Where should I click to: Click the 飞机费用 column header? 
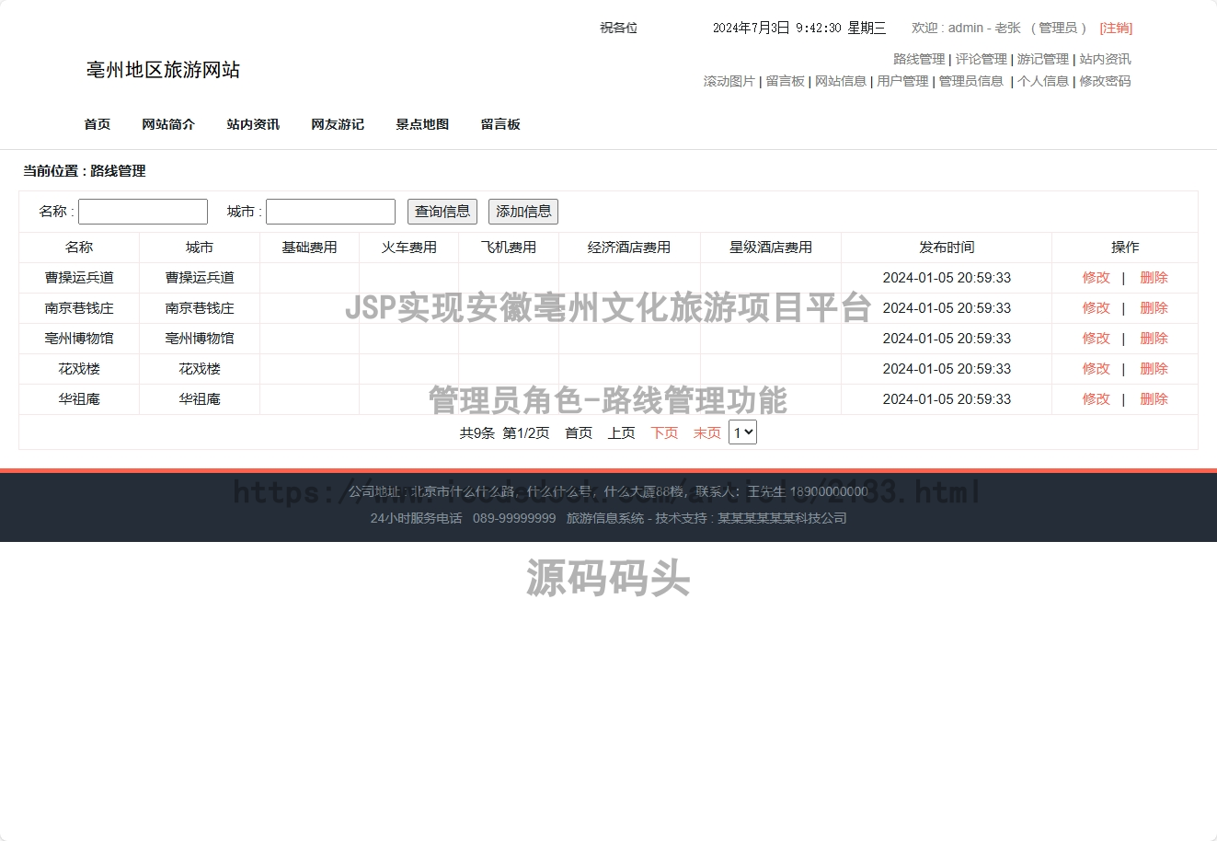(509, 247)
